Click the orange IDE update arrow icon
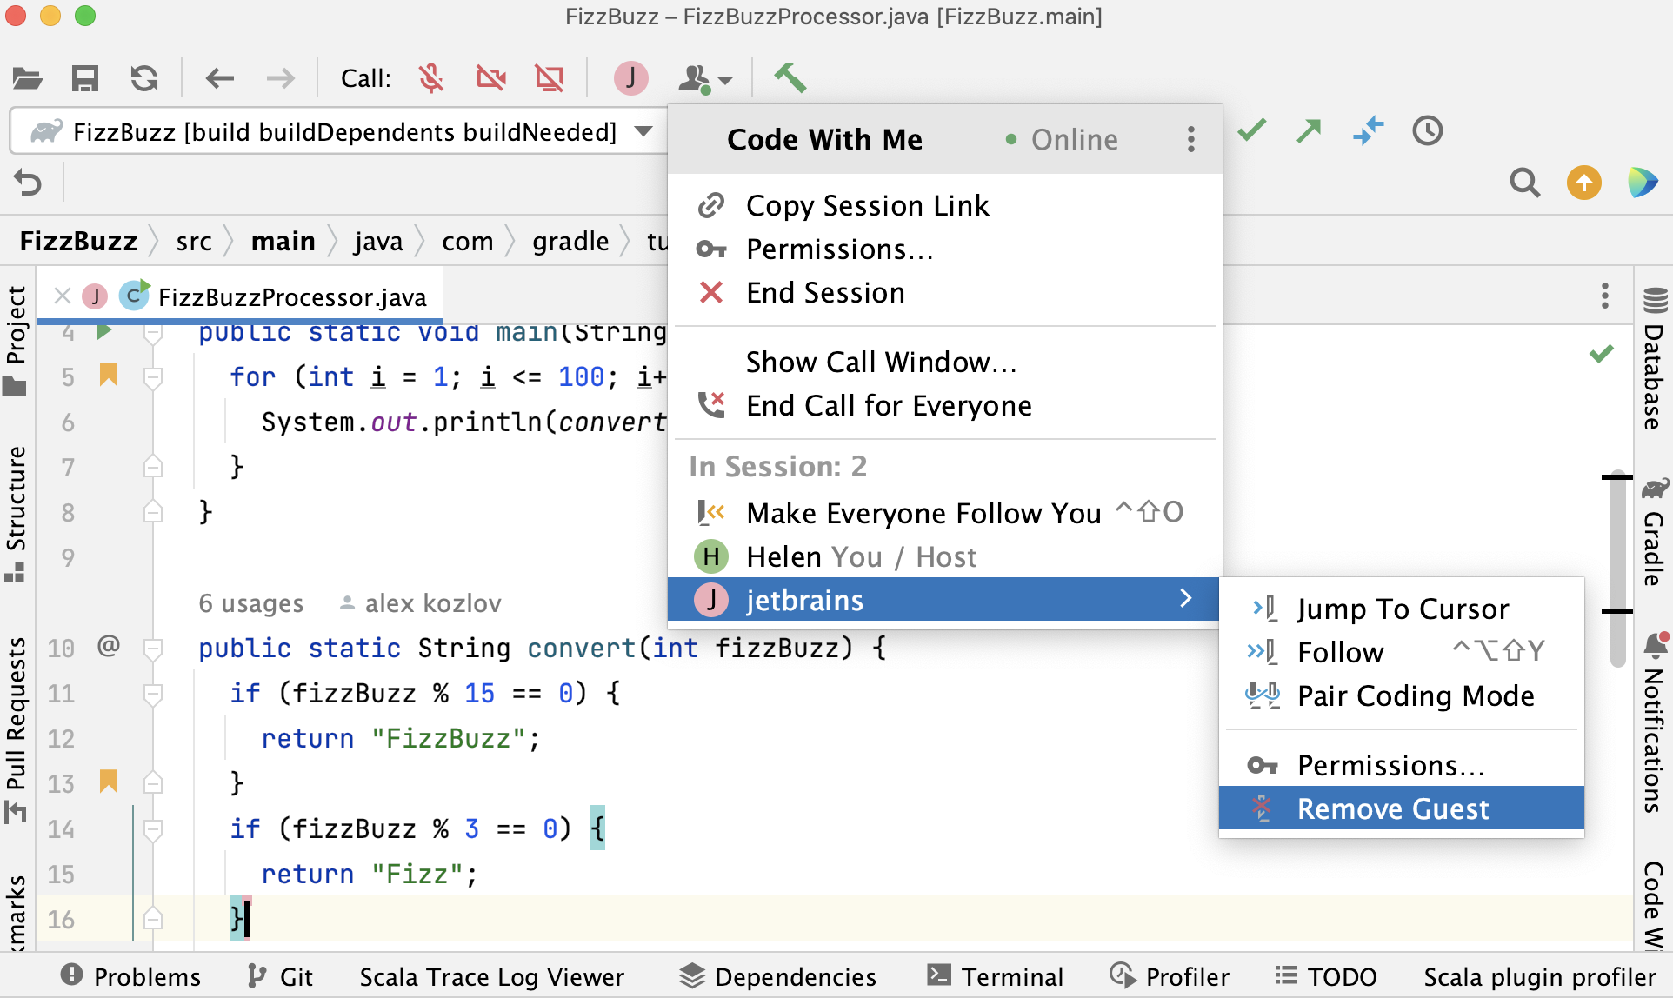Viewport: 1673px width, 998px height. point(1584,183)
